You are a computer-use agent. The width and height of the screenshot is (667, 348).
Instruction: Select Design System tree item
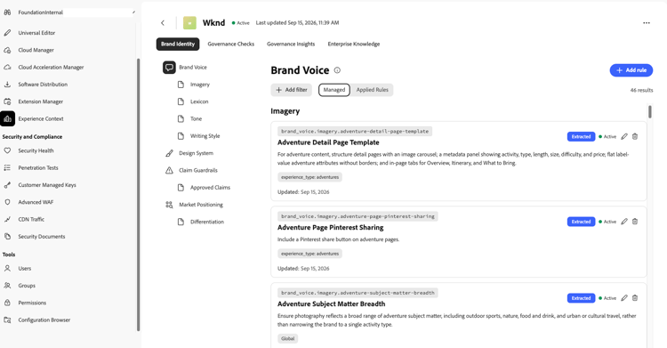[x=196, y=153]
